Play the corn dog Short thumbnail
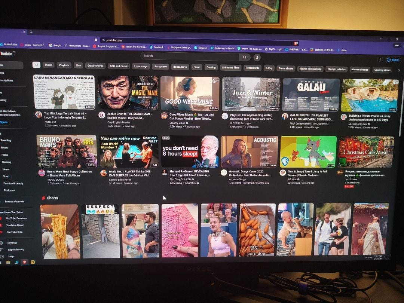Screen dimensions: 404x303 (257, 230)
